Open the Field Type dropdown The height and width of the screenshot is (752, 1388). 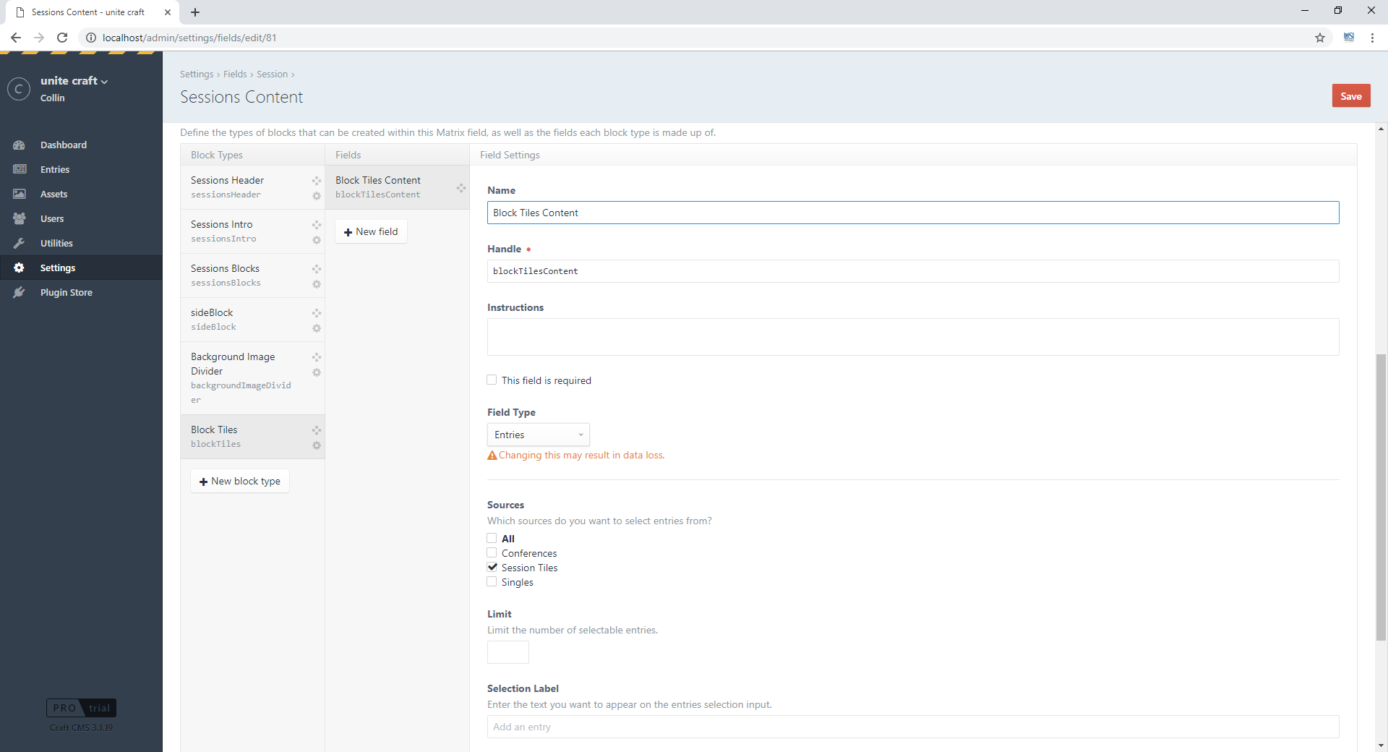point(539,435)
